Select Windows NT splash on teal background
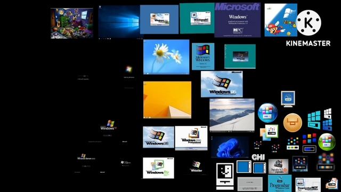 (197, 19)
